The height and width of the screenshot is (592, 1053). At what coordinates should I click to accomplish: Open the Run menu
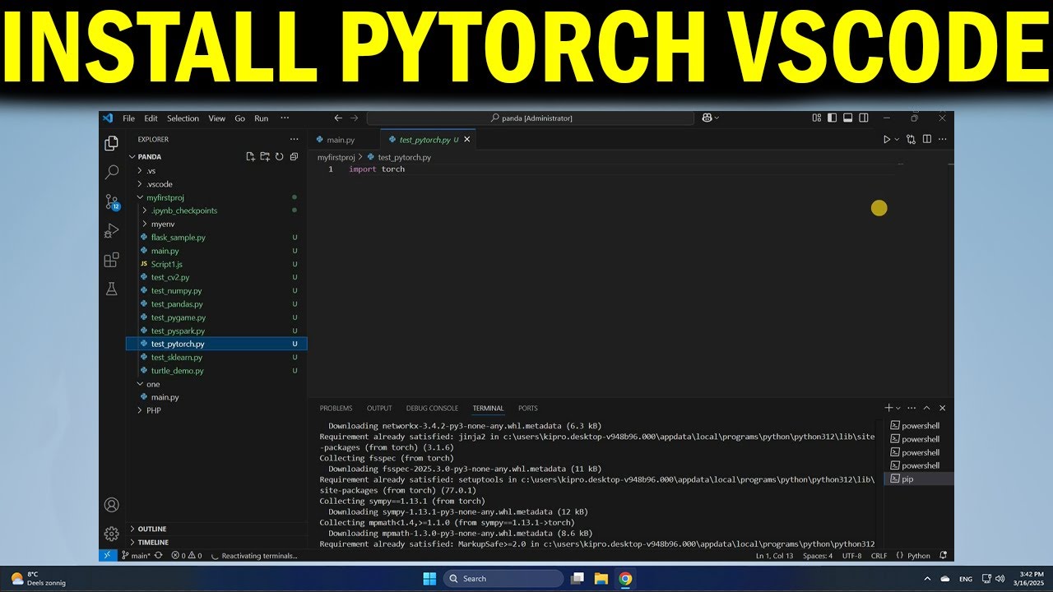[261, 118]
